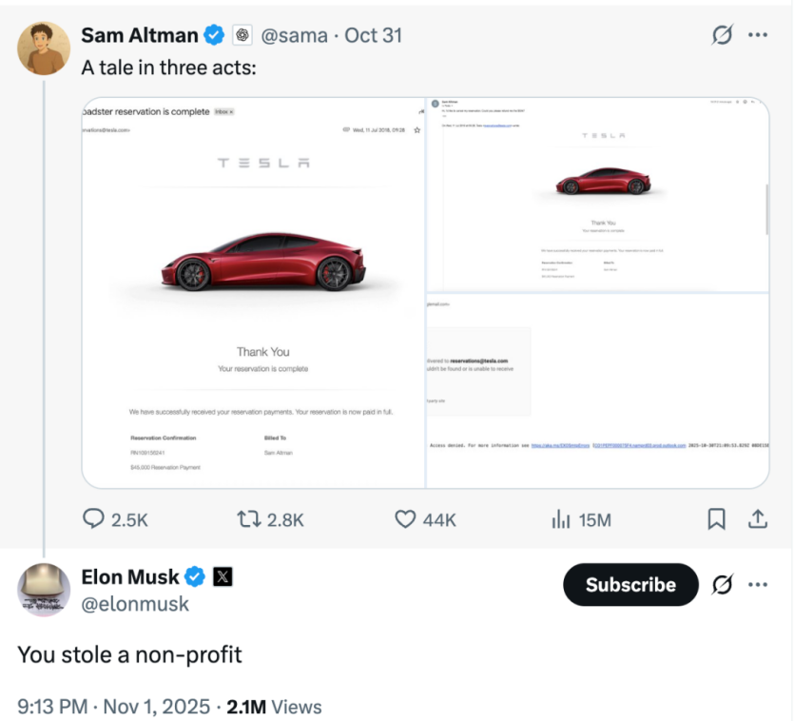
Task: Click the Sam Altman display name
Action: 140,35
